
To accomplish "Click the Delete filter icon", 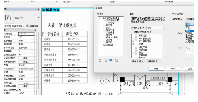I will point(116,60).
